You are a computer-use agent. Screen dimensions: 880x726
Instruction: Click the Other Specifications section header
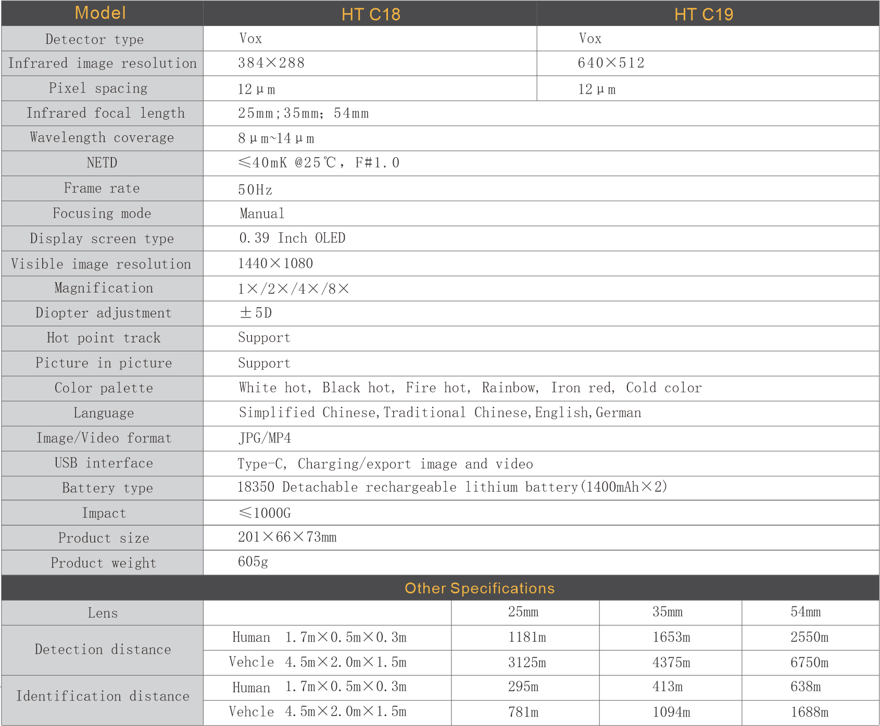tap(479, 588)
